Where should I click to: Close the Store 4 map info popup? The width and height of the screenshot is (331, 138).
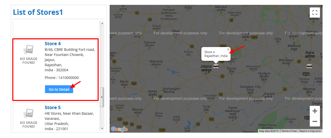[x=228, y=49]
